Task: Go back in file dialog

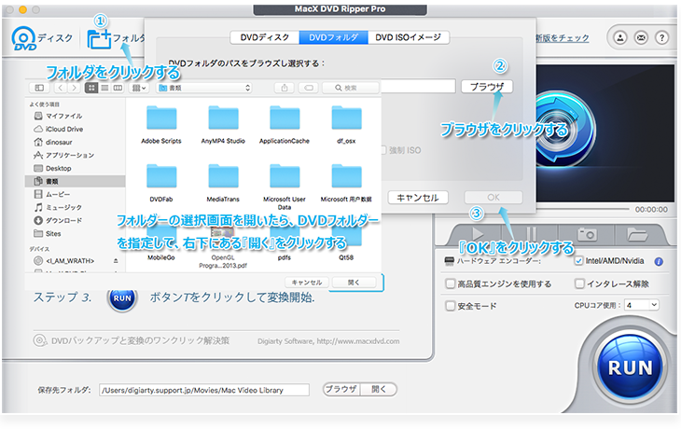Action: pyautogui.click(x=61, y=88)
